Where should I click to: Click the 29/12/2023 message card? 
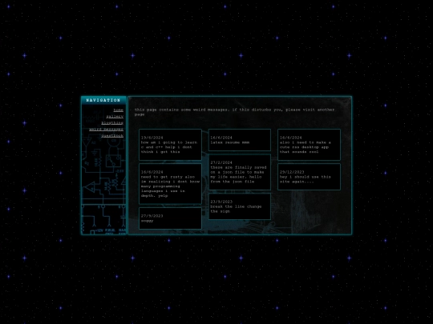[309, 177]
